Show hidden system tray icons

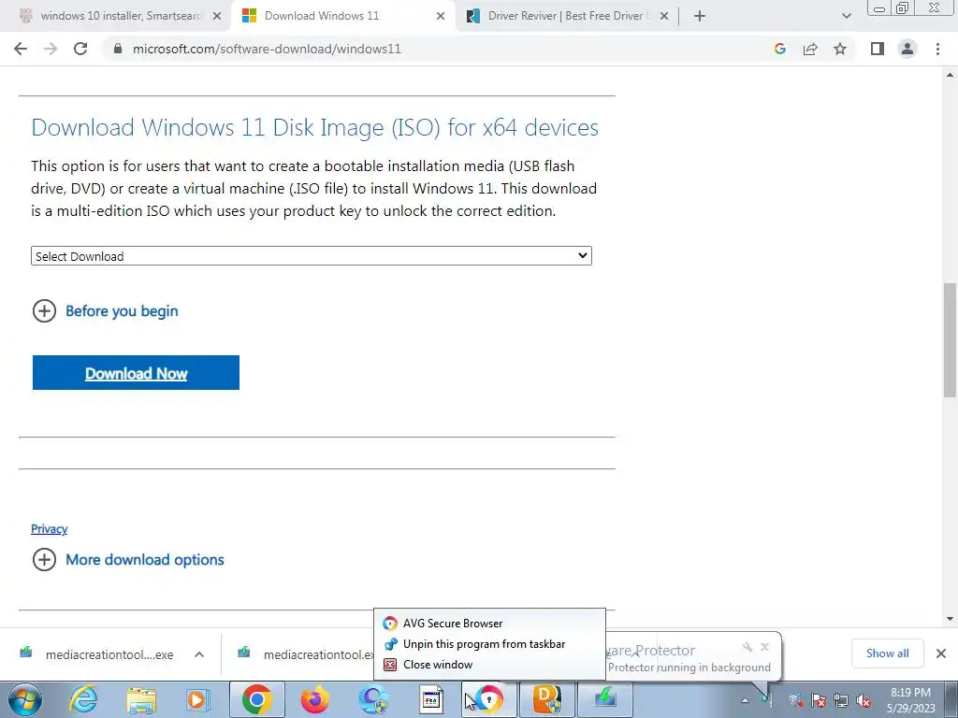[745, 700]
